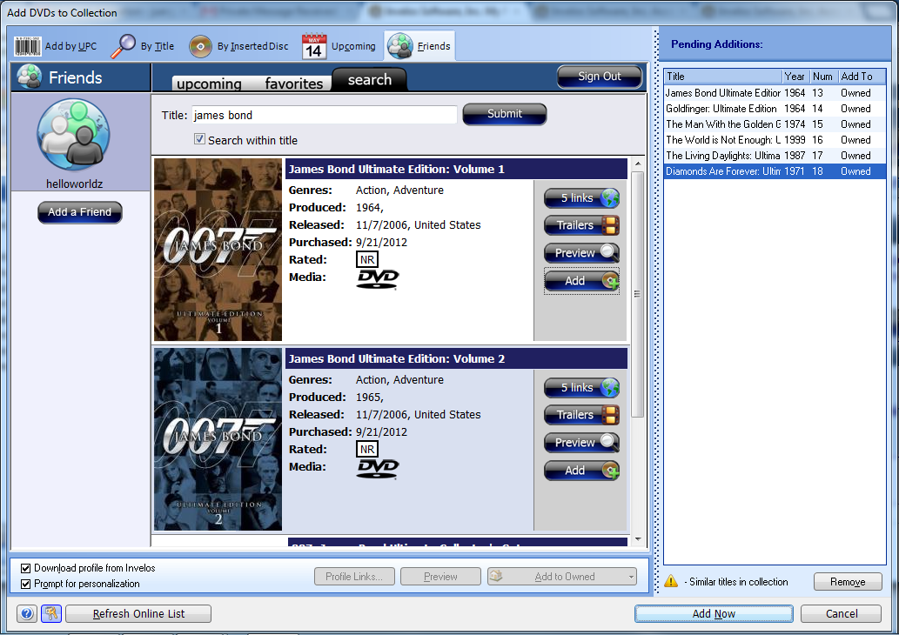Image resolution: width=899 pixels, height=635 pixels.
Task: Preview Volume 1 entry
Action: (x=581, y=253)
